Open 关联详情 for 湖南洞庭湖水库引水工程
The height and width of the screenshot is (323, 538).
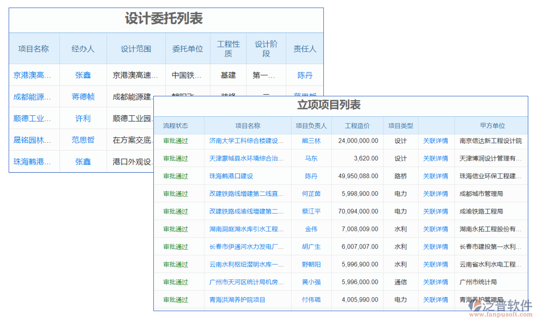[436, 229]
